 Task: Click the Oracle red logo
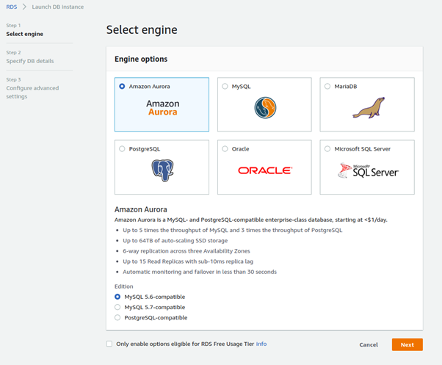click(x=265, y=170)
